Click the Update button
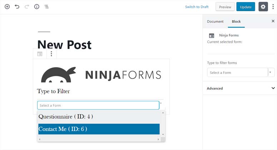This screenshot has width=277, height=150. 246,7
